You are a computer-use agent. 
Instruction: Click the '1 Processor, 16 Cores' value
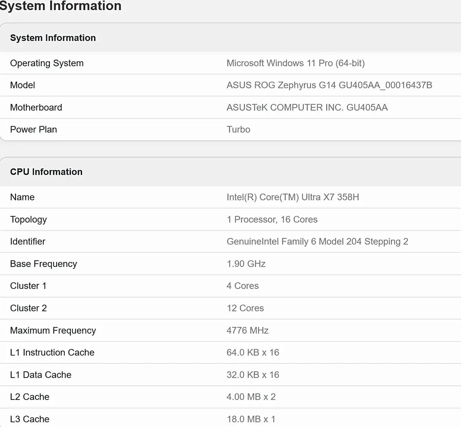click(272, 220)
